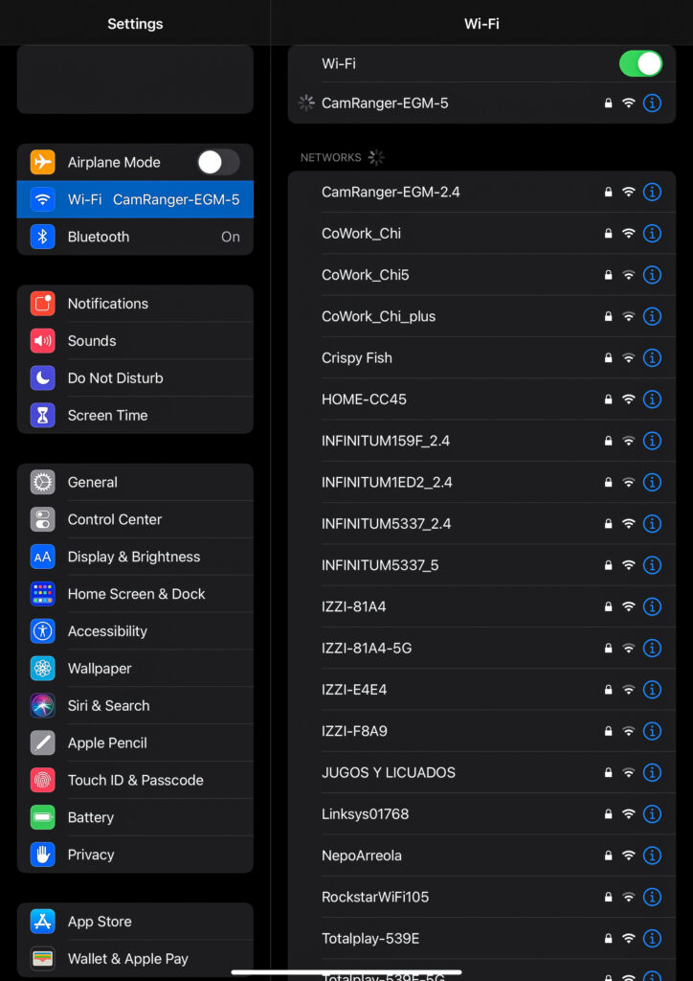This screenshot has height=981, width=693.
Task: Tap info icon for HOME-CC45 network
Action: tap(652, 399)
